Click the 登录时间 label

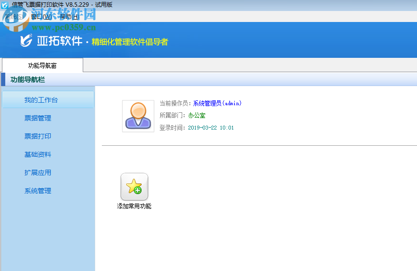click(x=172, y=128)
